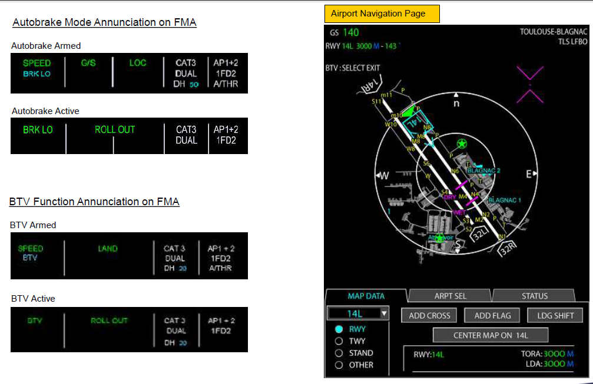Click green BRK LO in Autobrake Active FMA

pyautogui.click(x=38, y=130)
